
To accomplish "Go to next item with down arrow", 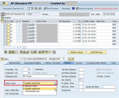I will tap(73, 59).
